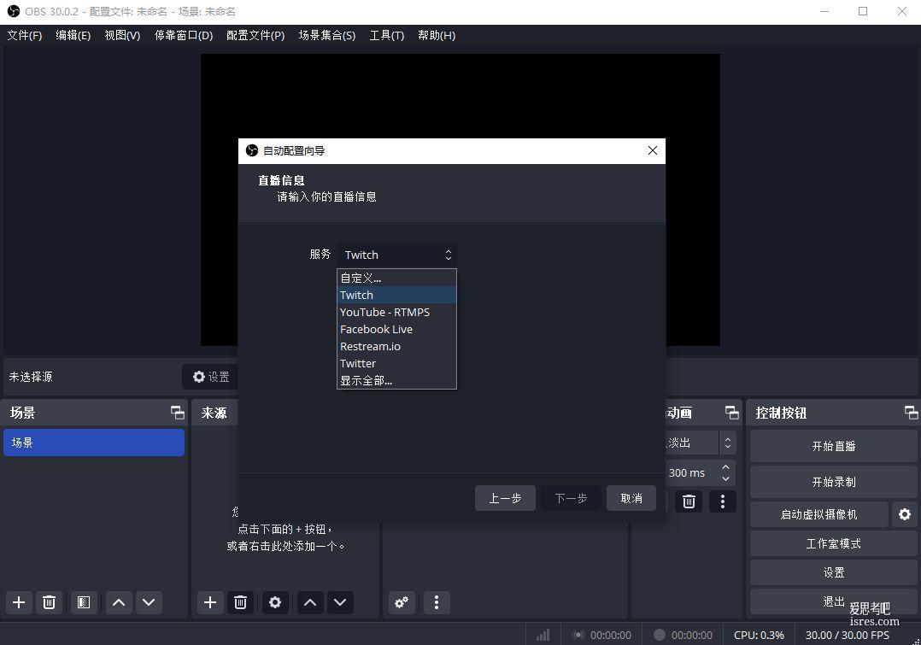Click the OBS logo in the main title bar
The width and height of the screenshot is (921, 645).
coord(13,11)
